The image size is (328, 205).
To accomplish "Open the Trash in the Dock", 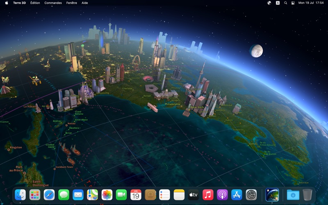I will click(307, 195).
